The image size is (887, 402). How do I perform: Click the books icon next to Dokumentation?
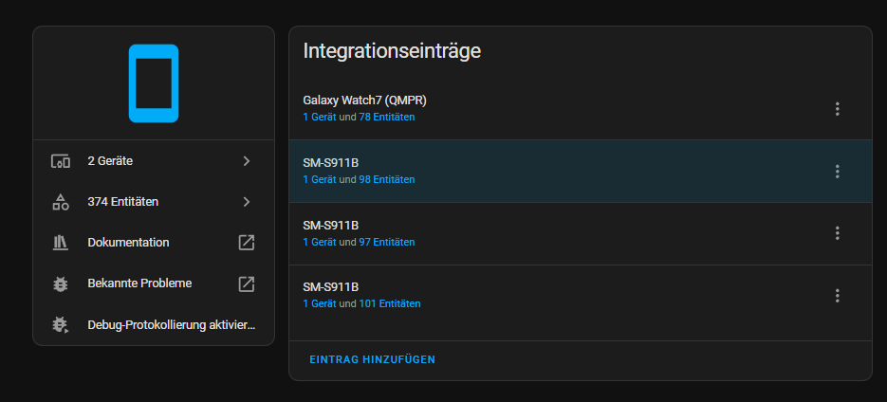click(x=61, y=243)
